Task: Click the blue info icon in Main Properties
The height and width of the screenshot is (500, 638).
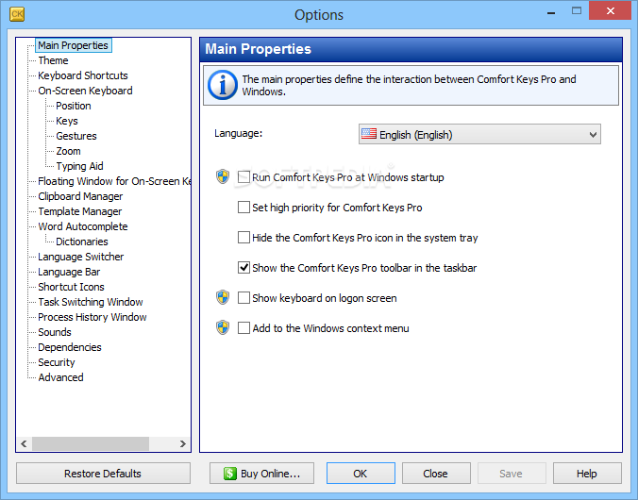Action: coord(222,85)
